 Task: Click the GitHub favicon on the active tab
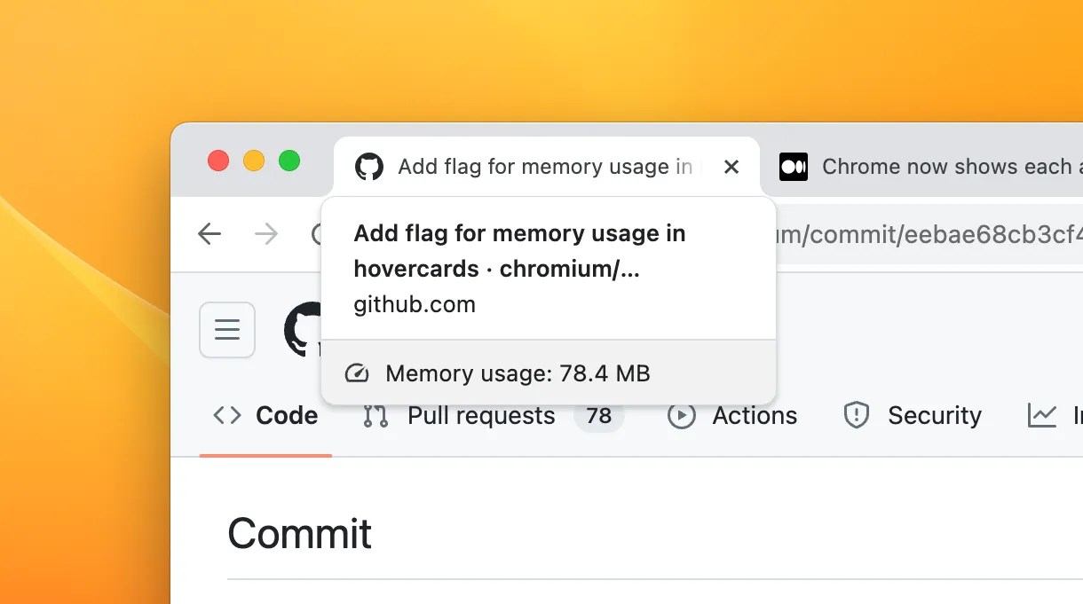coord(368,166)
